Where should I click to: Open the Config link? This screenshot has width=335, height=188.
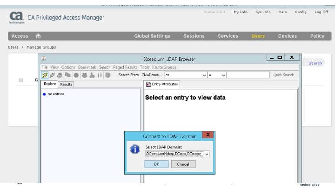click(301, 12)
